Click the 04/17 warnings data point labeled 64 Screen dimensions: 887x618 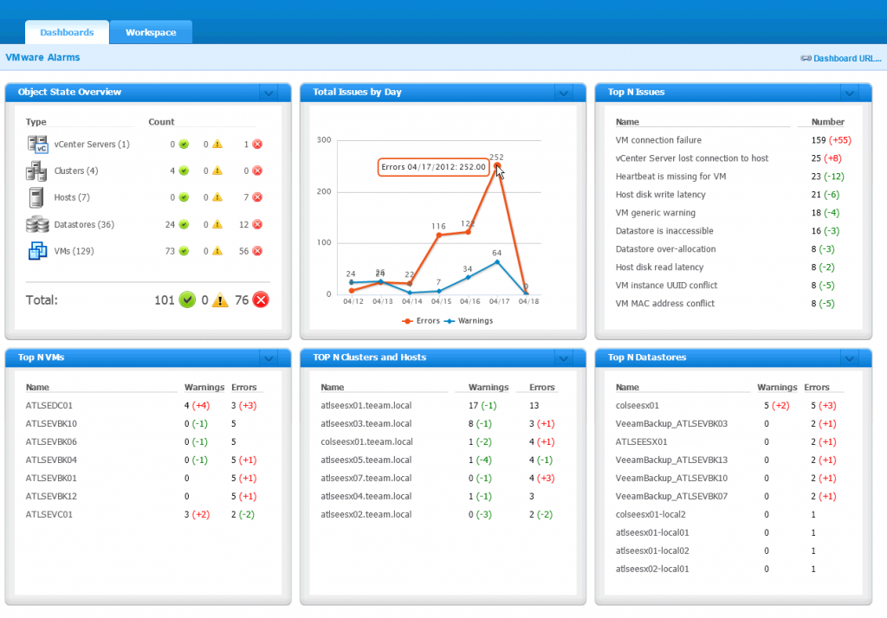(x=497, y=261)
